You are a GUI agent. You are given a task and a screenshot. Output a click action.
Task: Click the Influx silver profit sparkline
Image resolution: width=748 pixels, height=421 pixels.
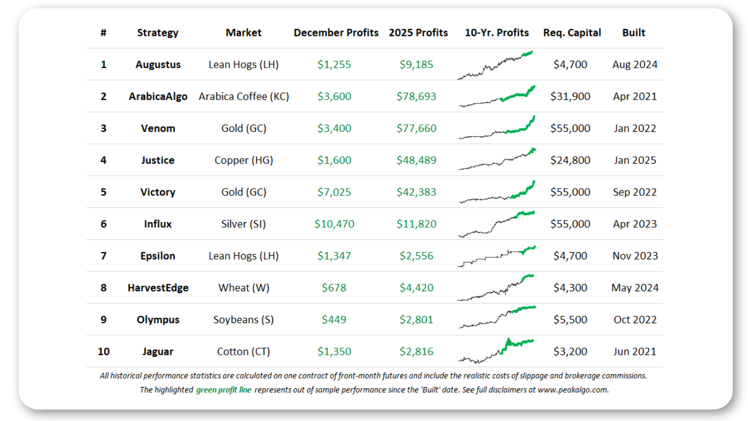coord(496,224)
